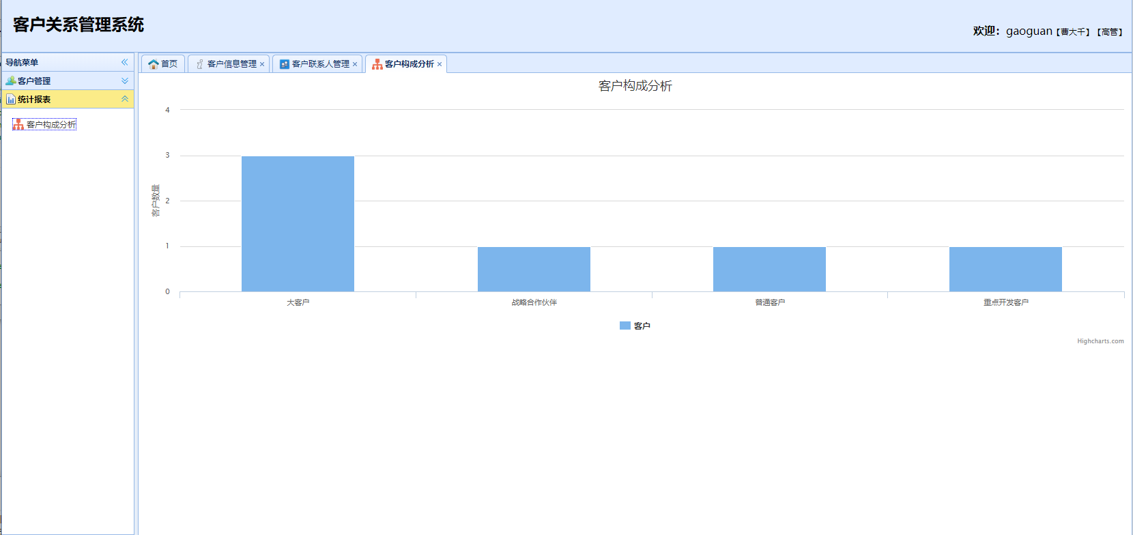Click the 重点开发客户 x-axis label
Screen dimensions: 1133x535
1006,302
